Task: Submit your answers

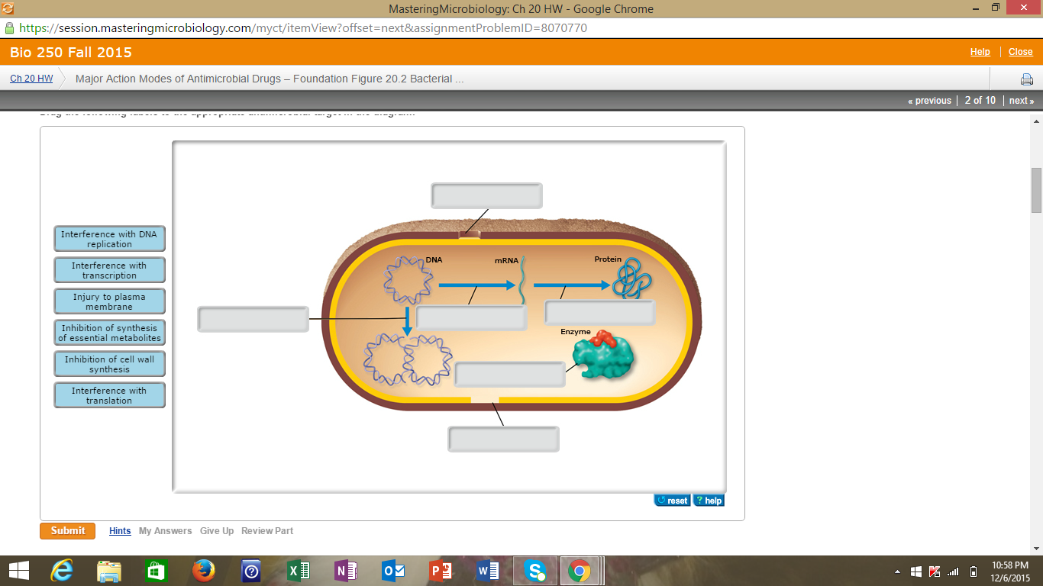Action: click(x=67, y=530)
